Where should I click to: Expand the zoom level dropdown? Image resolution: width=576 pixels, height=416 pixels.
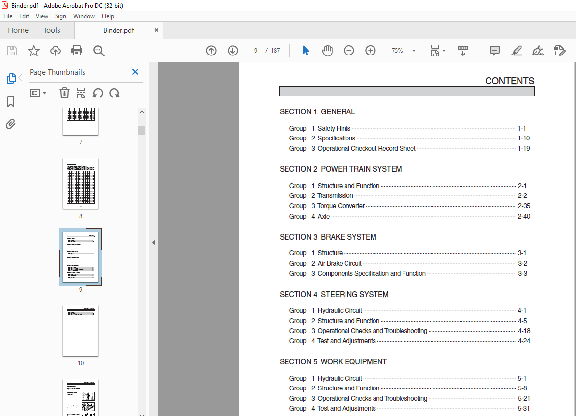pyautogui.click(x=414, y=51)
